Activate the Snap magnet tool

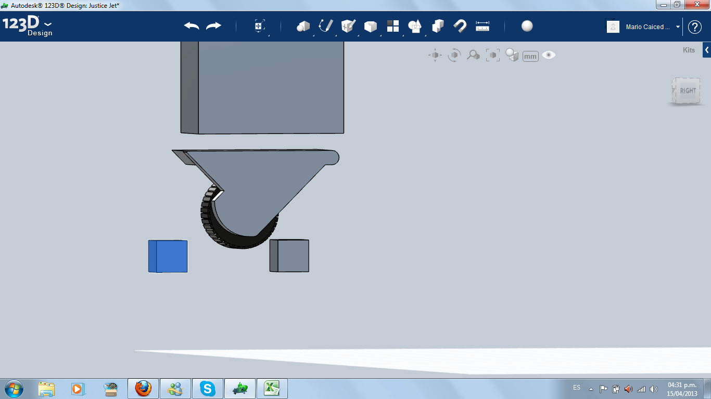(x=460, y=26)
